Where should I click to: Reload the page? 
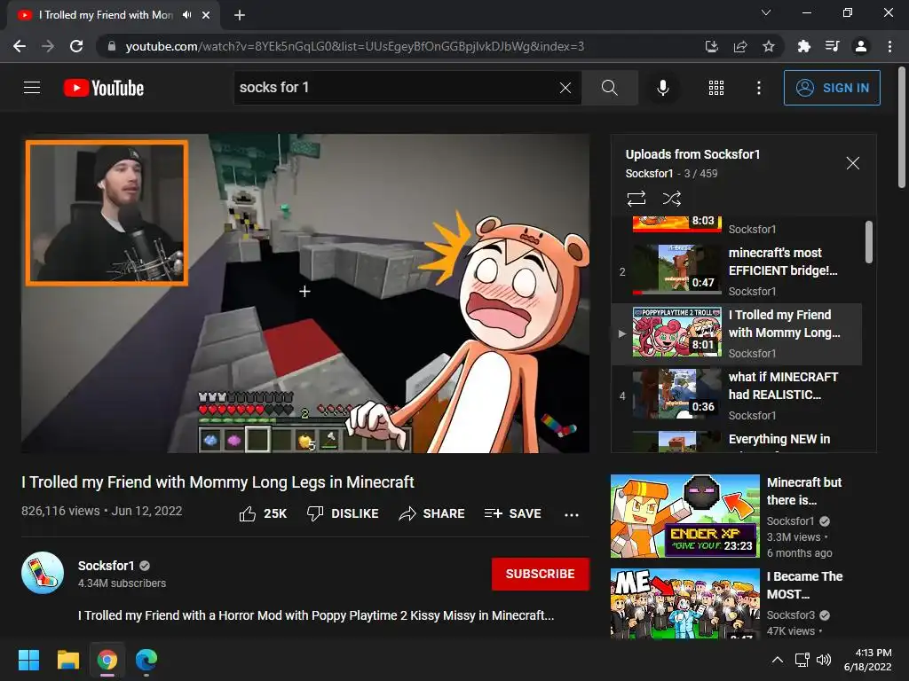76,46
